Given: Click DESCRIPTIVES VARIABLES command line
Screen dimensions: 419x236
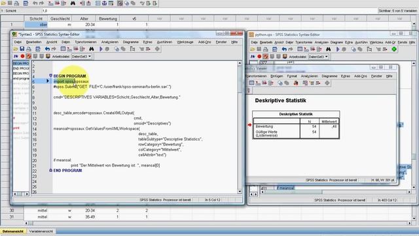Looking at the screenshot, I should point(117,97).
